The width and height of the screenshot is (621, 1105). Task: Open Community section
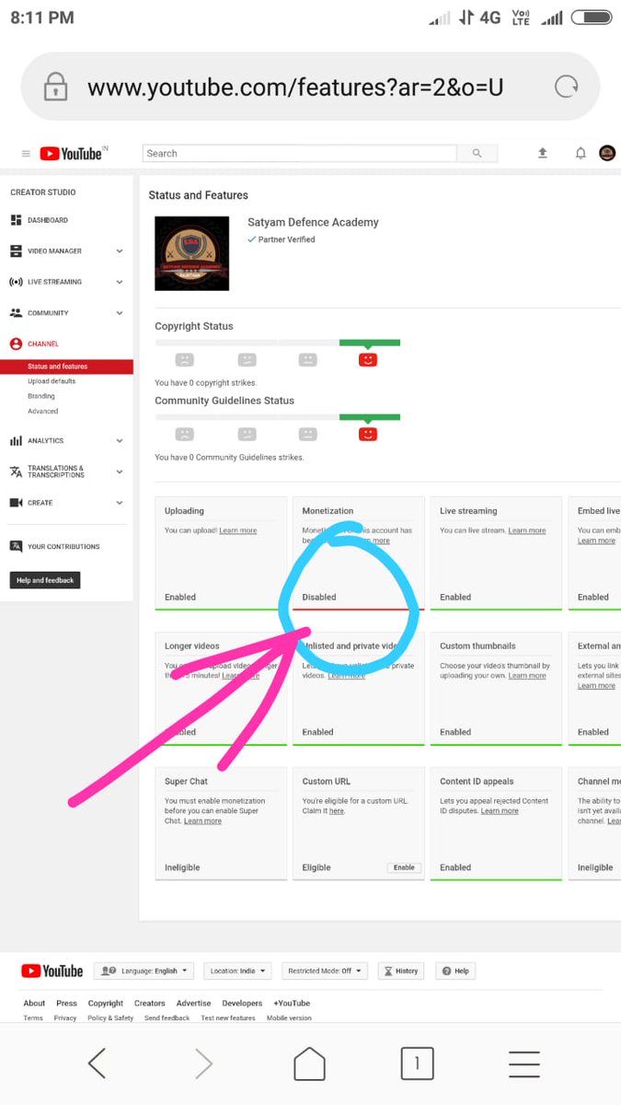pos(48,313)
